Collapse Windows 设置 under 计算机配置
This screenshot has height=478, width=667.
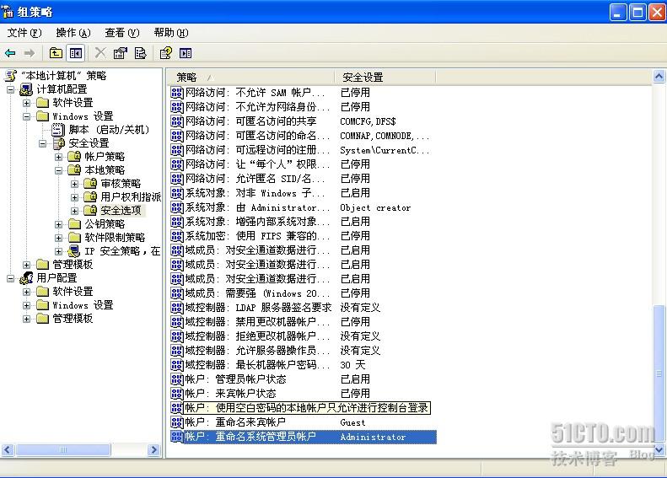(x=26, y=116)
